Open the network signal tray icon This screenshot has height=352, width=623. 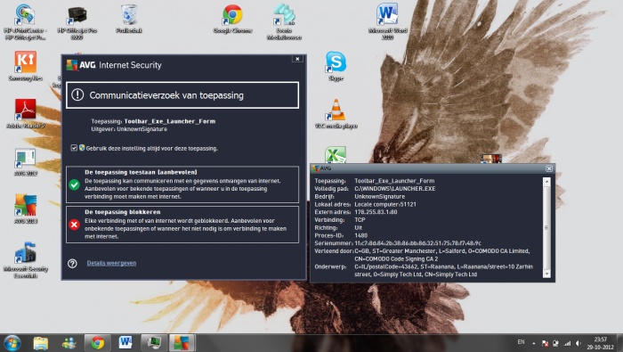click(x=568, y=343)
